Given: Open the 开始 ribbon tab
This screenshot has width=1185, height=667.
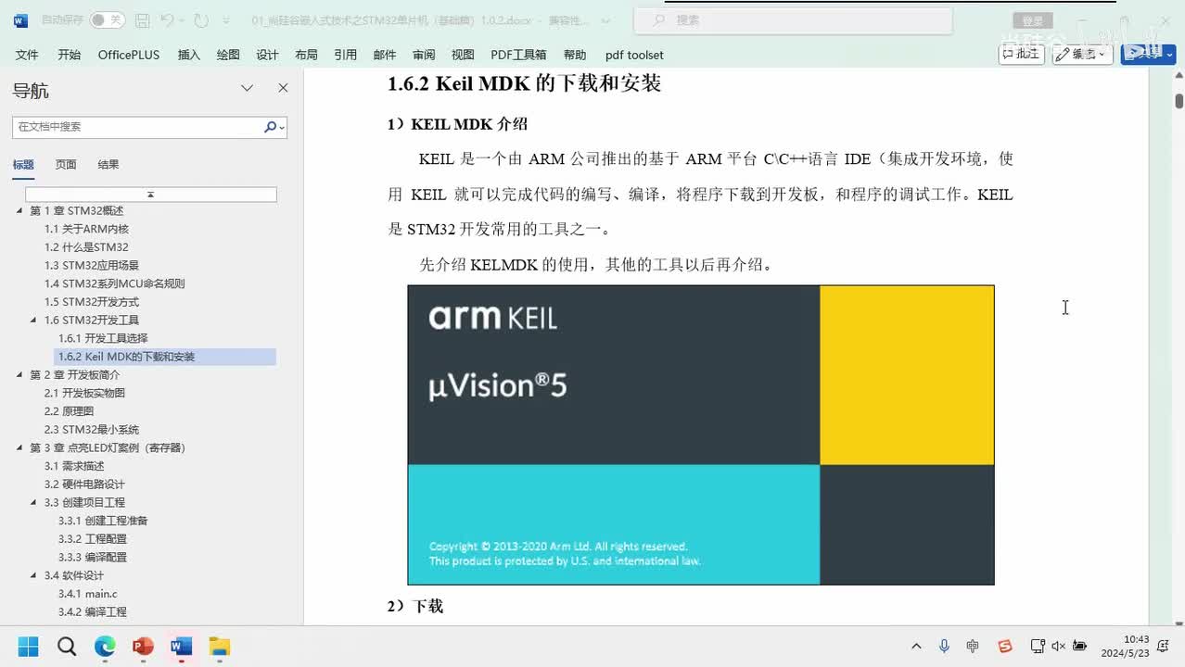Looking at the screenshot, I should pos(70,55).
